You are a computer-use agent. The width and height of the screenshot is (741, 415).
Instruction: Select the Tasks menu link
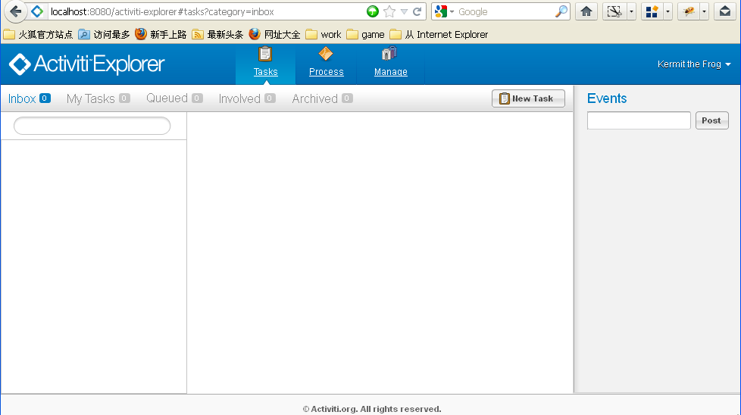tap(266, 72)
